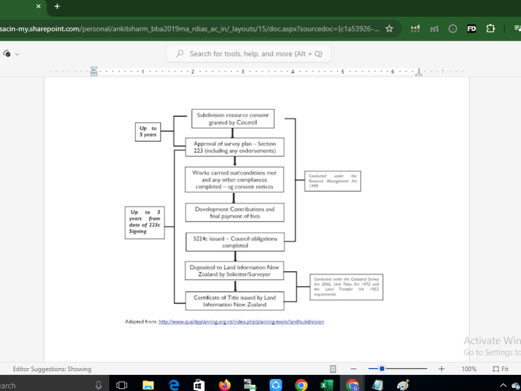This screenshot has height=391, width=521.
Task: Open a new browser tab
Action: 57,7
